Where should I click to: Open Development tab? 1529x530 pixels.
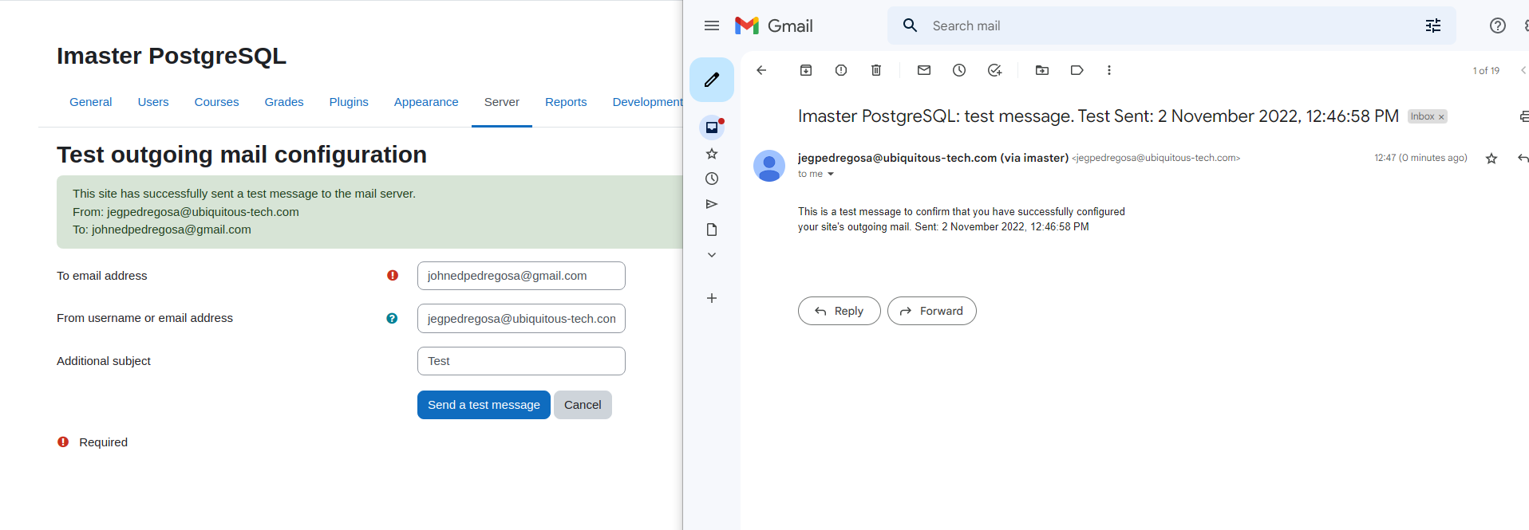647,102
